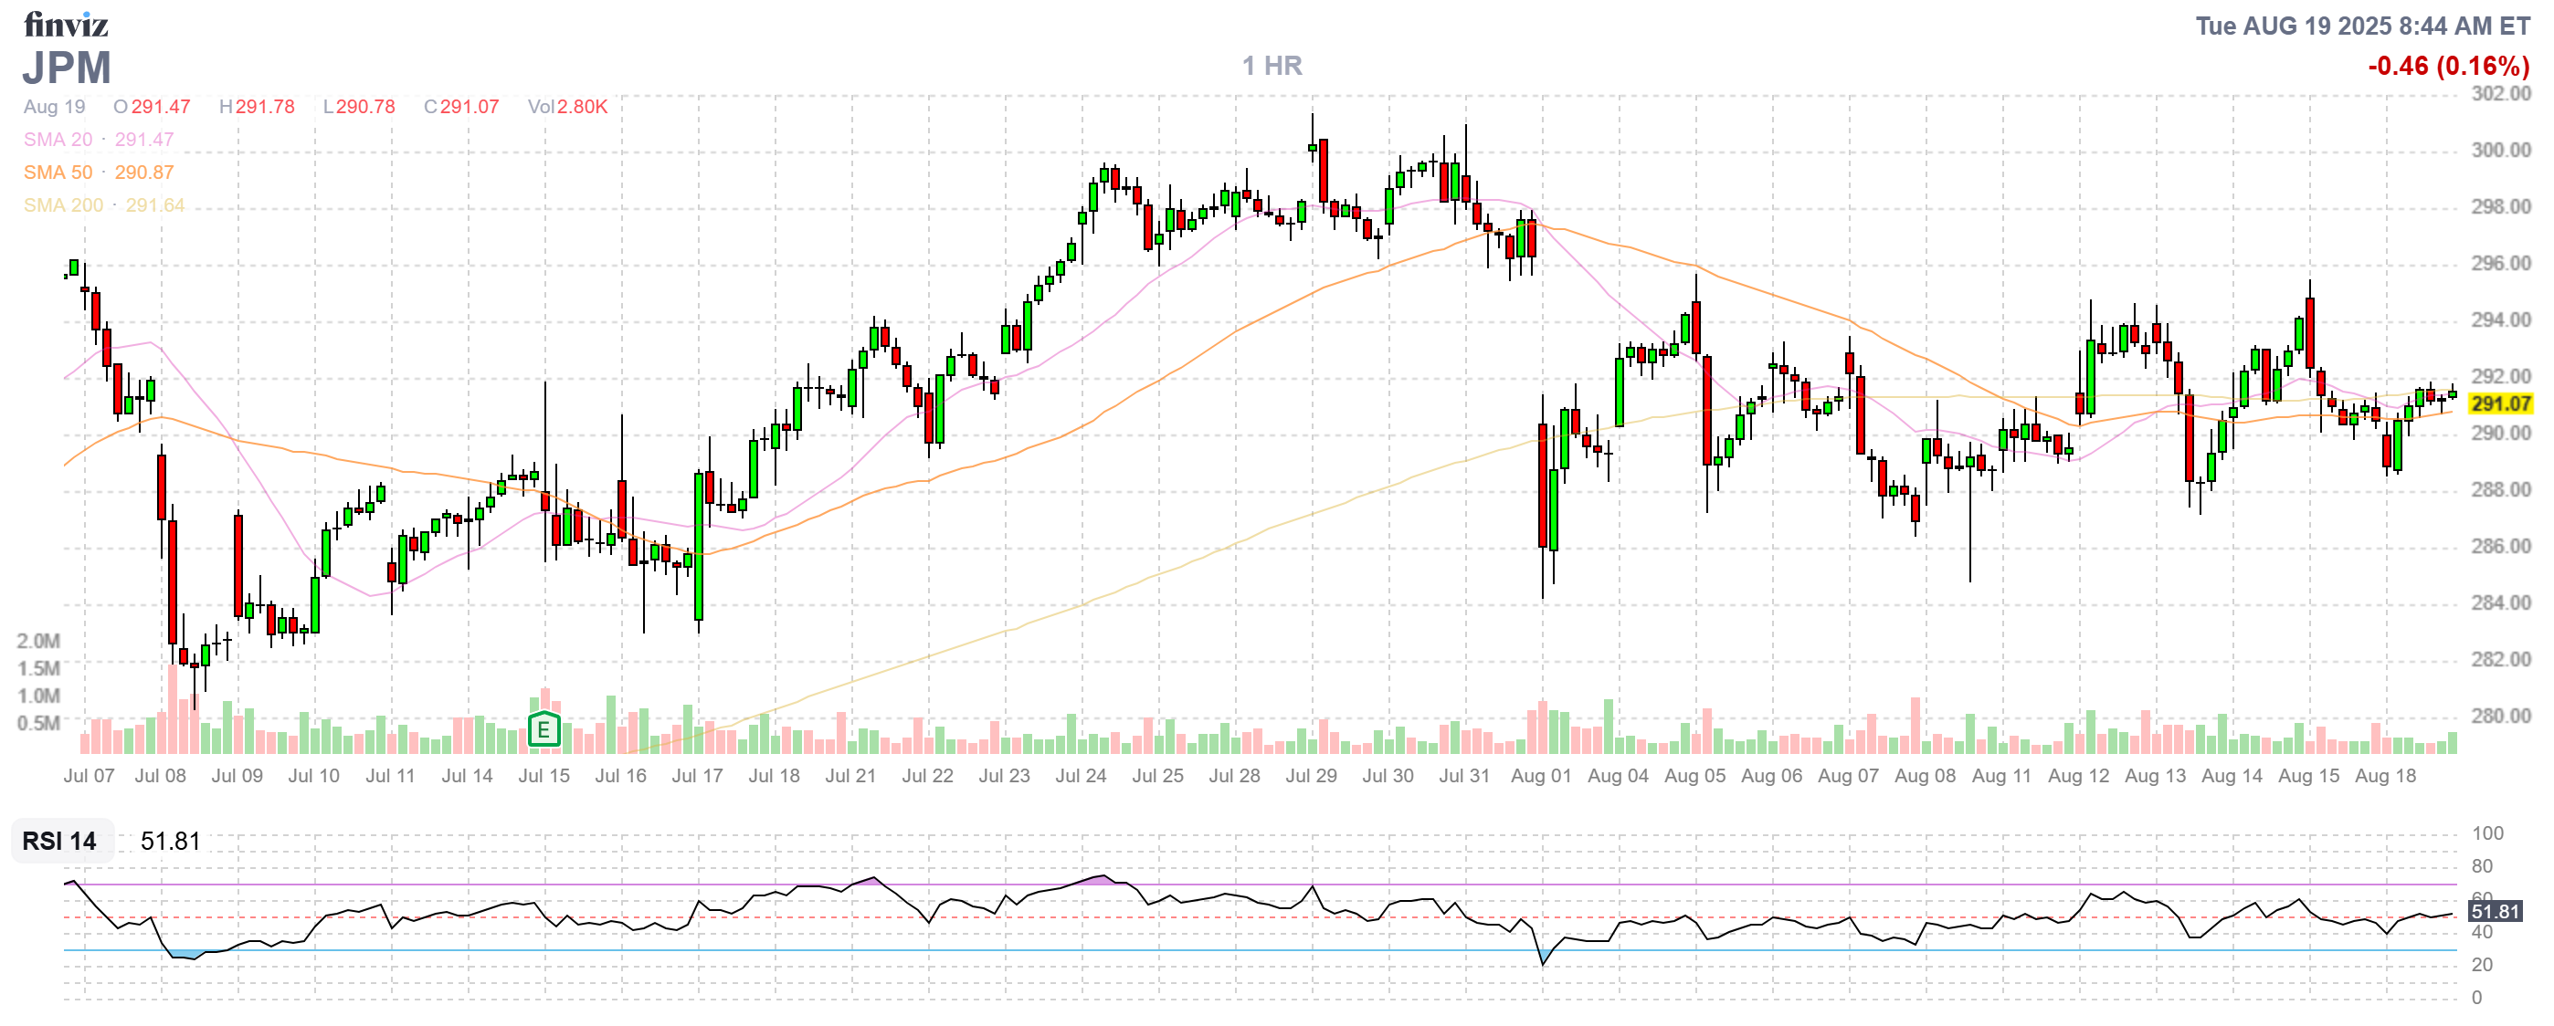
Task: Click the Aug 19 date in OHLC header
Action: [x=55, y=107]
